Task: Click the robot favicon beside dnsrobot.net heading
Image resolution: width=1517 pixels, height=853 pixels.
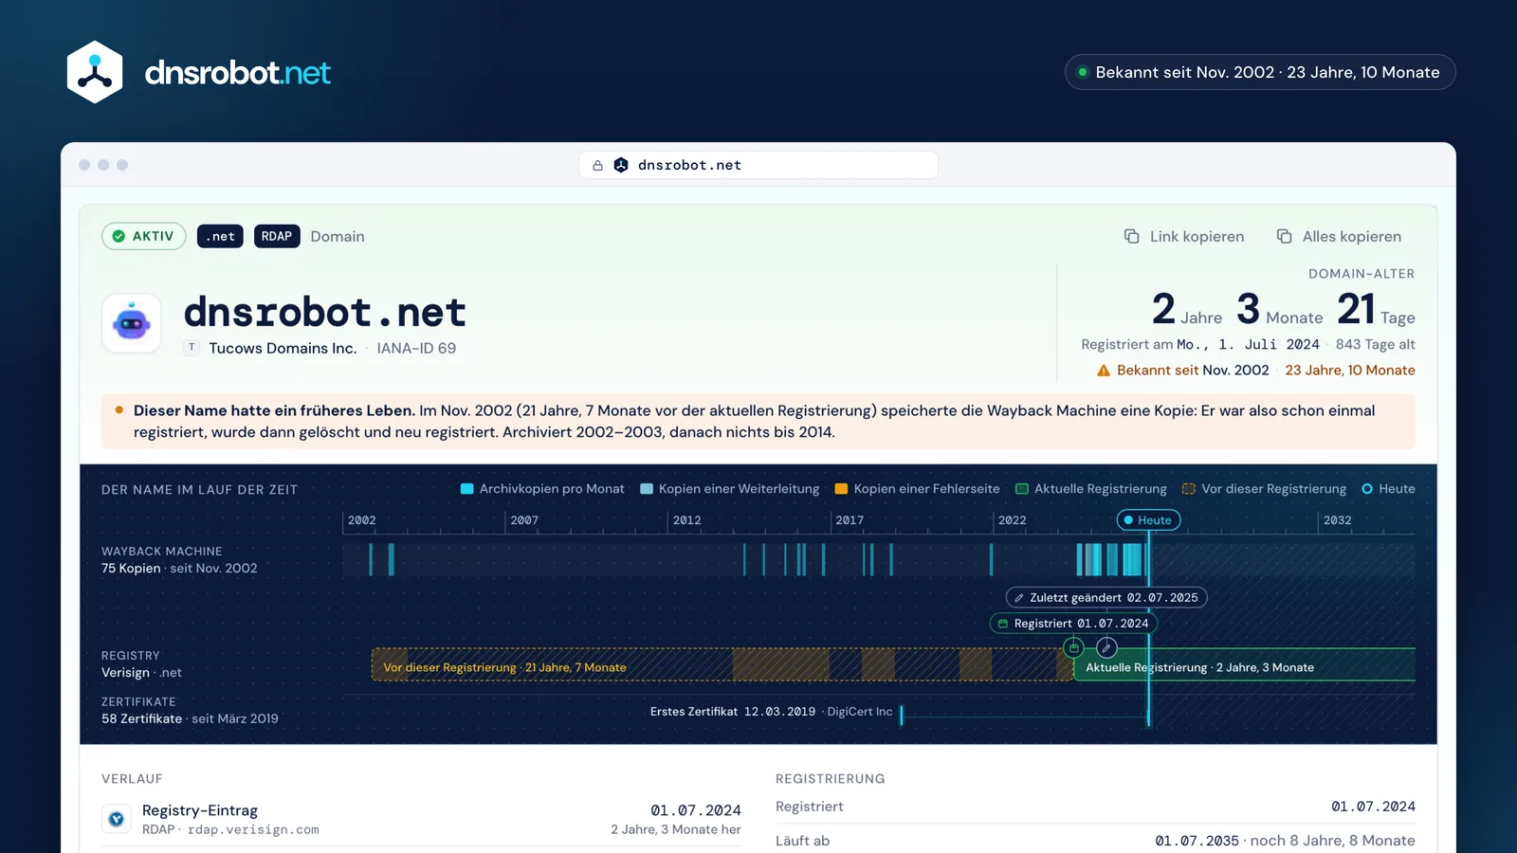Action: (x=132, y=323)
